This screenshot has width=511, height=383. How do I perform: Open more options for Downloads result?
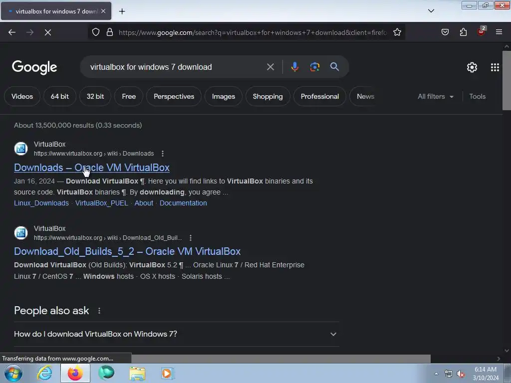(x=162, y=154)
